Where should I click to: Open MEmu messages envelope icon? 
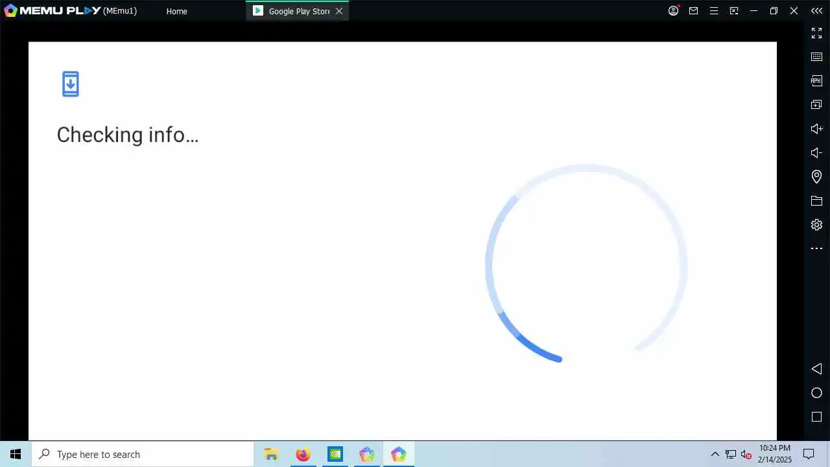[x=694, y=10]
